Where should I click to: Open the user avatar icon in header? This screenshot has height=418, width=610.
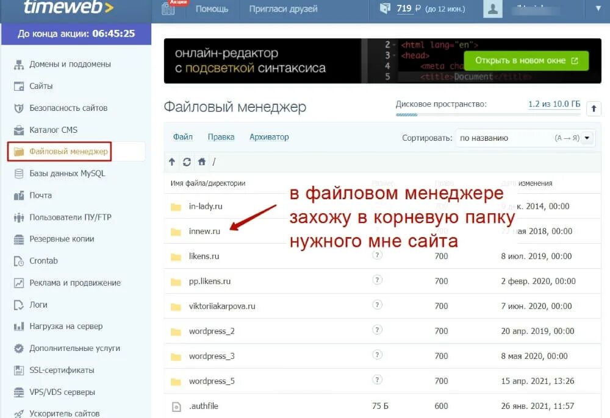492,9
